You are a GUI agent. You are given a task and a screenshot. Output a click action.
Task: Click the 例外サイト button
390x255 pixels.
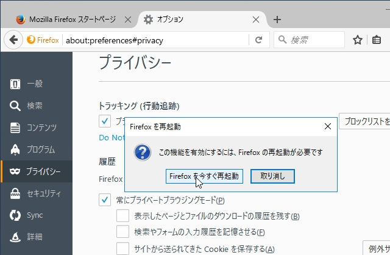pos(377,248)
